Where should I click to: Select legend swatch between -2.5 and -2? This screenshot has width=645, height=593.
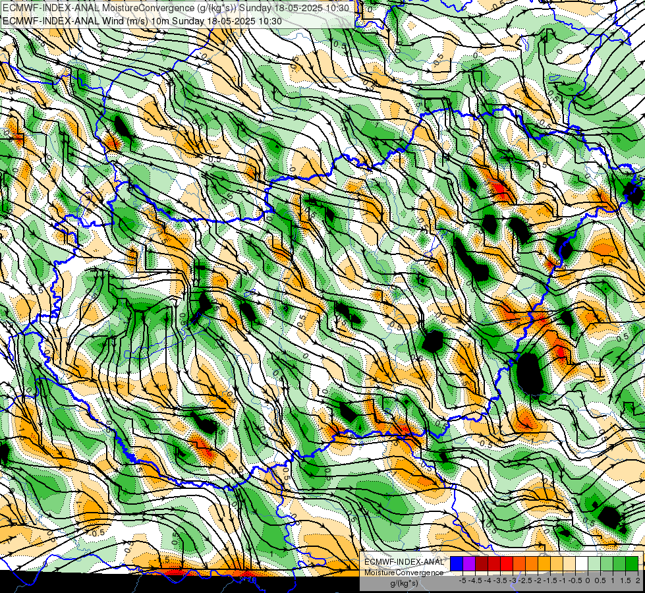(x=532, y=563)
